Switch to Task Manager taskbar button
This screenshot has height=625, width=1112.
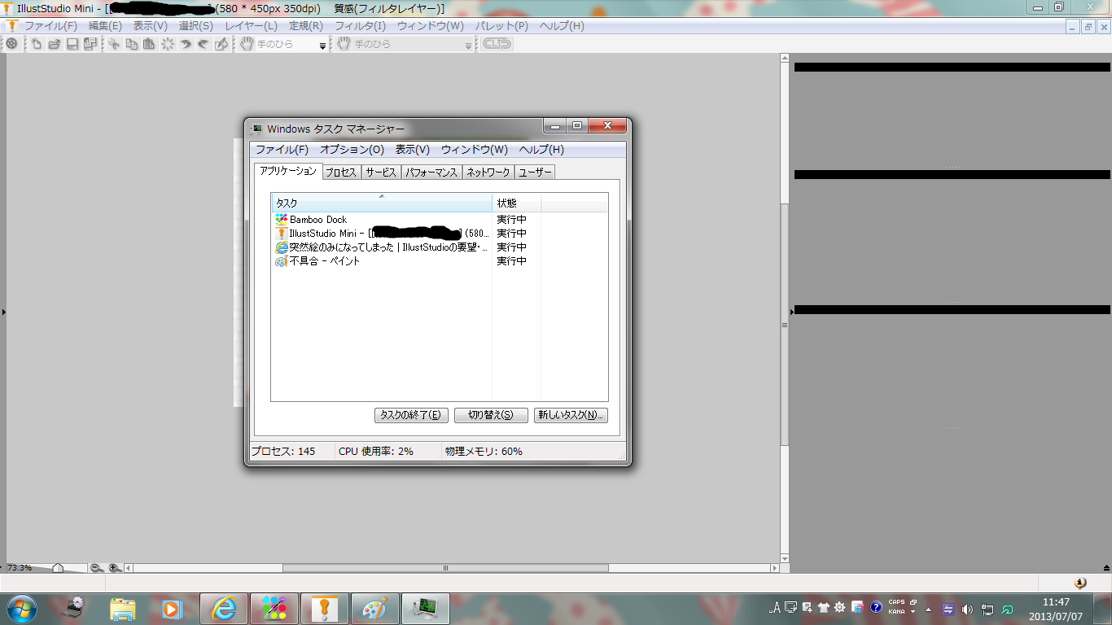426,609
